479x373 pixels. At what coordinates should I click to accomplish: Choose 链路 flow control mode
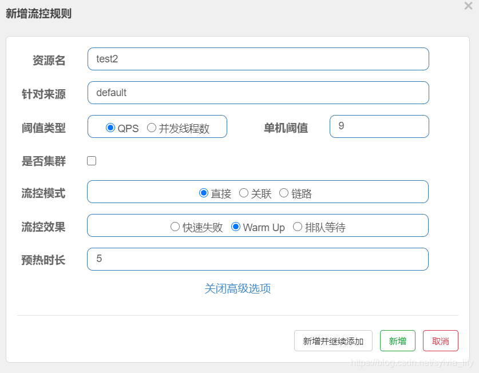pyautogui.click(x=284, y=193)
